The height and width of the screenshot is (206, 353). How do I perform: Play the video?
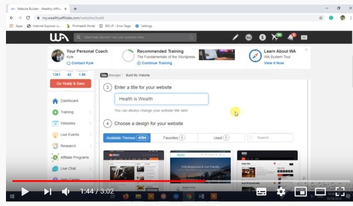25,192
